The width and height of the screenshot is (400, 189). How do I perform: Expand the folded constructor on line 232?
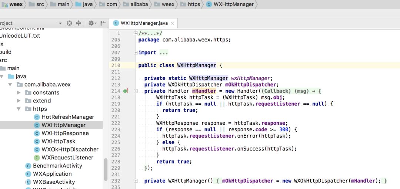pyautogui.click(x=136, y=181)
